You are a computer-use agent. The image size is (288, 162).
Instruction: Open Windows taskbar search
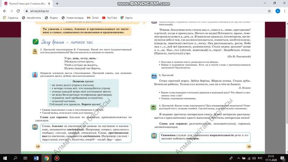click(15, 158)
